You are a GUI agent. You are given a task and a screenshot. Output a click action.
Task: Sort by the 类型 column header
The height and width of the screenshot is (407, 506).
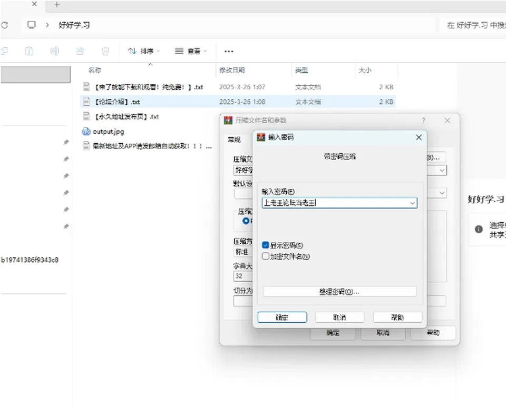point(301,70)
